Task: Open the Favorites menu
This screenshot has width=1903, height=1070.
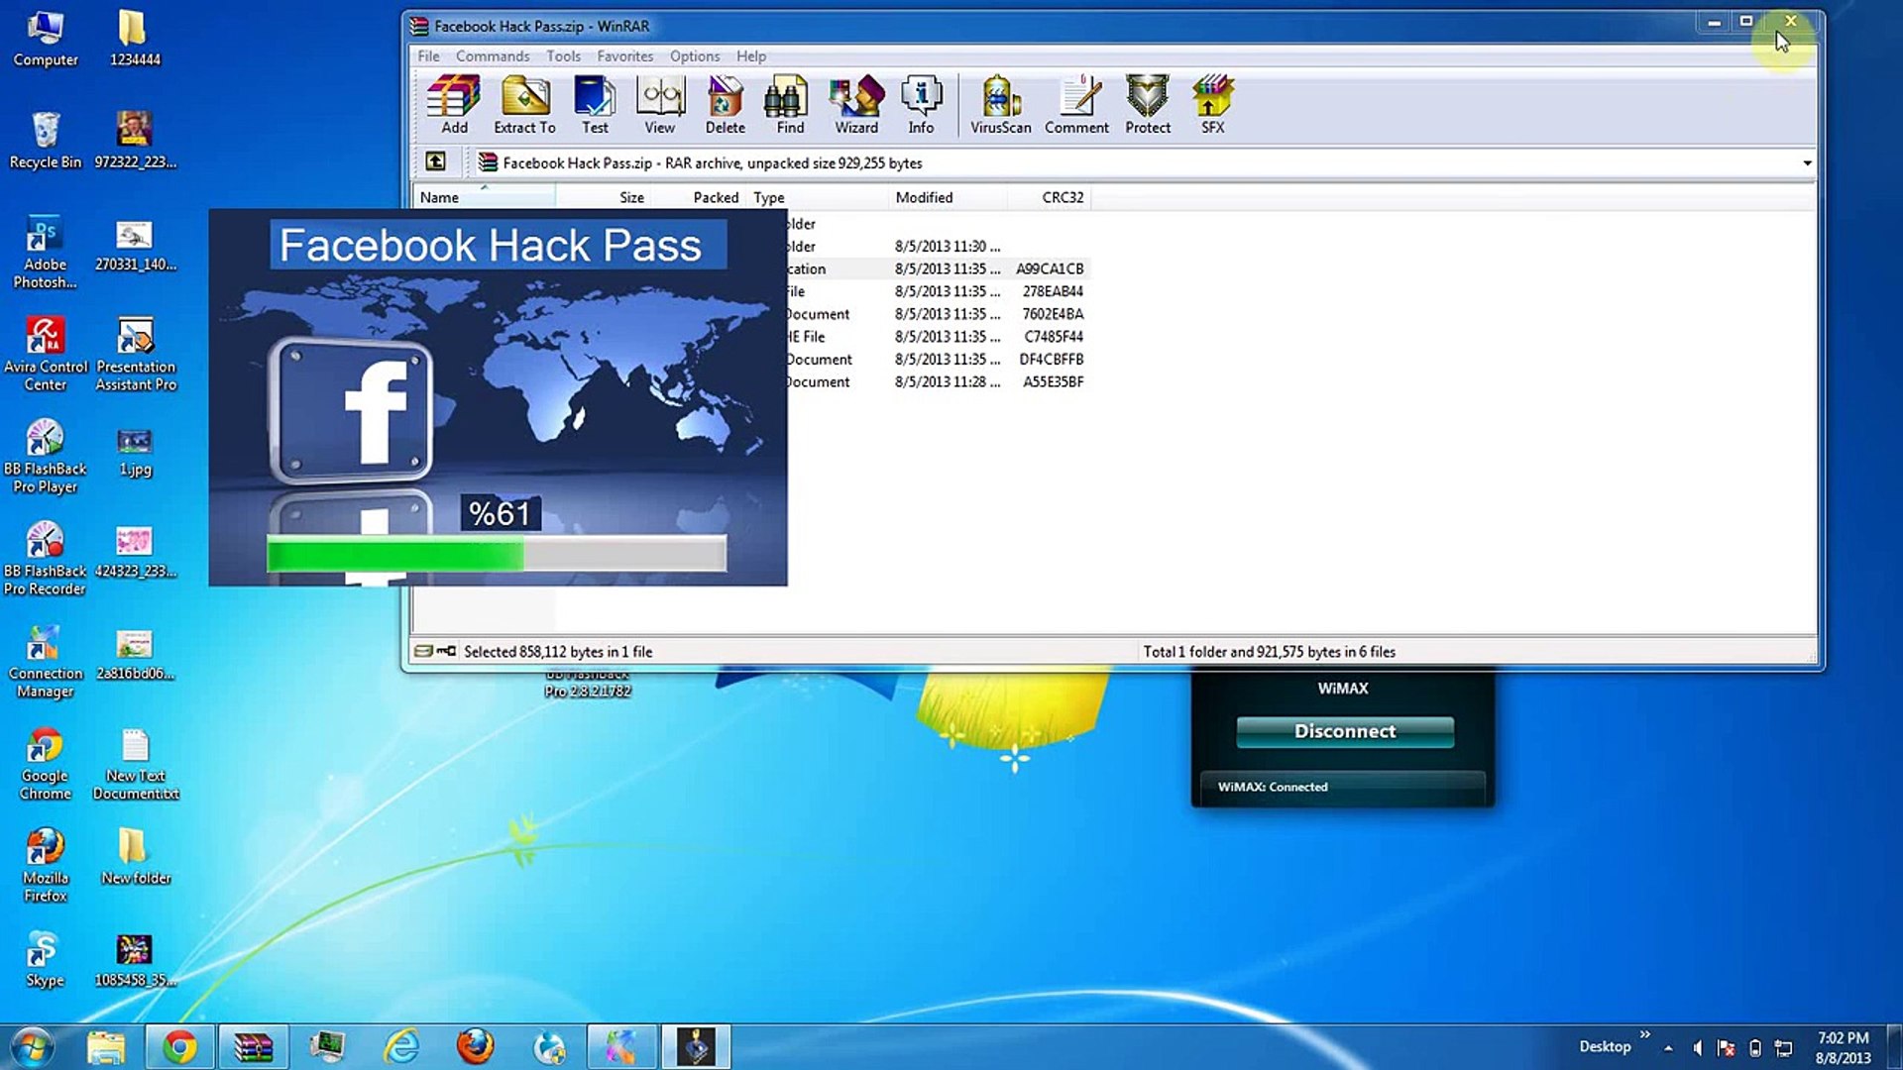Action: (x=624, y=56)
